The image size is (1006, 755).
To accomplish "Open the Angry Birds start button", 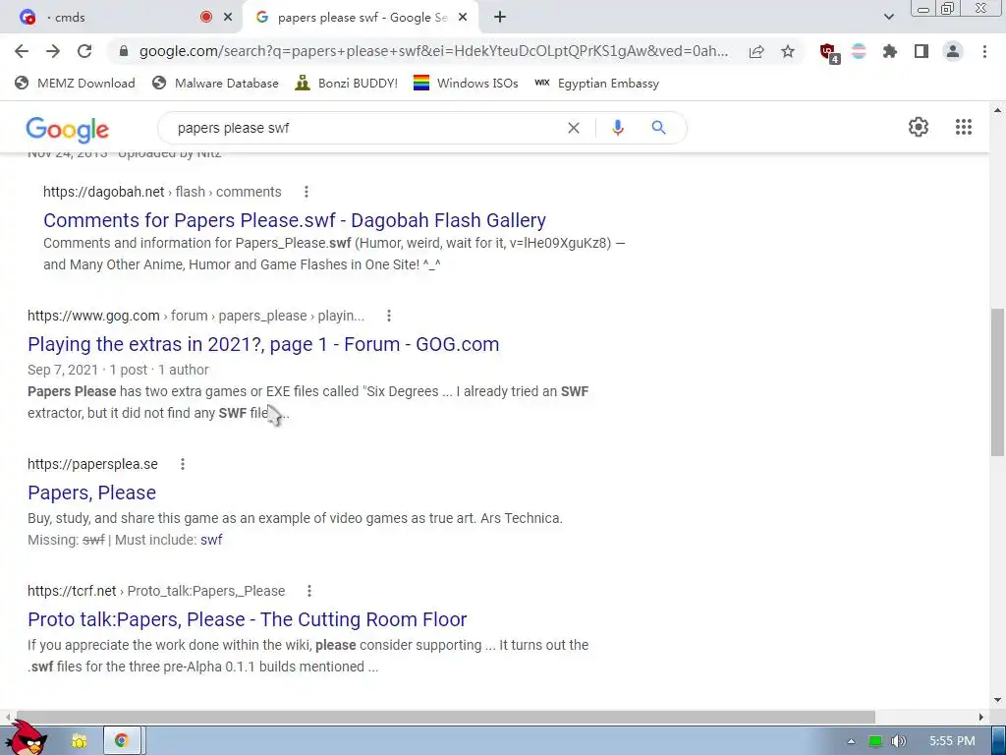I will (27, 738).
